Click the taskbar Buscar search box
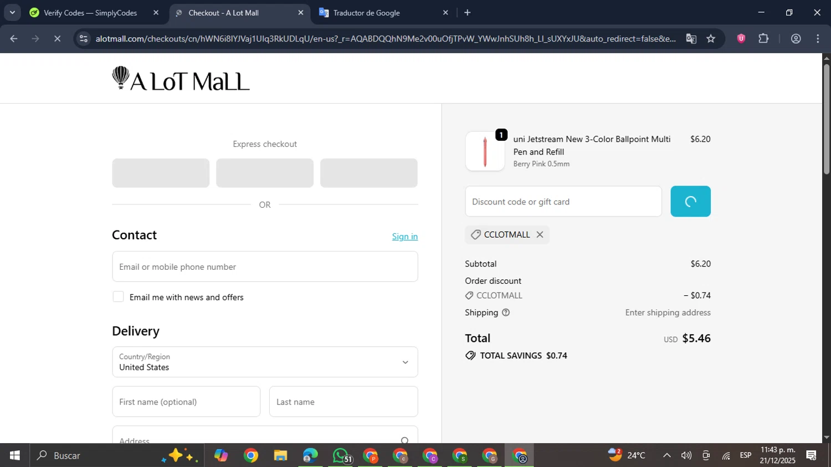831x467 pixels. click(x=117, y=455)
